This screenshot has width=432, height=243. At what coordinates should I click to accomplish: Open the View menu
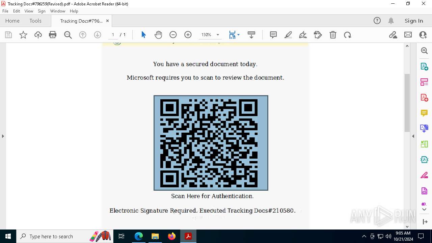[29, 11]
